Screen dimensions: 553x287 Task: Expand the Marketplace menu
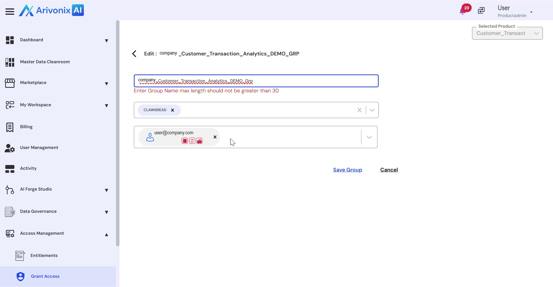(106, 84)
